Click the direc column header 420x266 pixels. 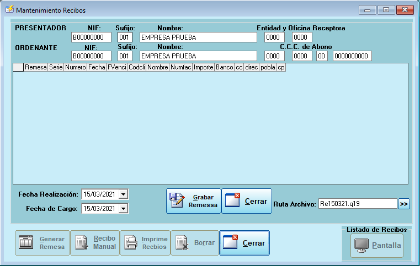(x=252, y=67)
